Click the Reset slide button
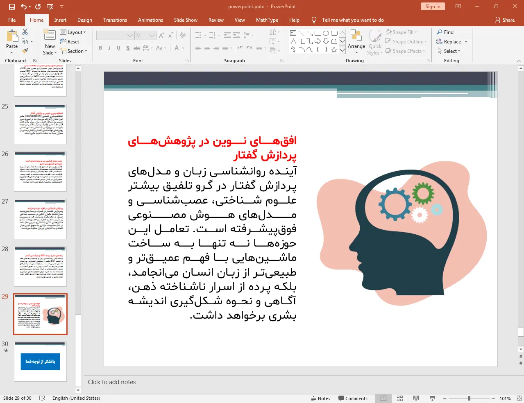The height and width of the screenshot is (403, 524). pyautogui.click(x=69, y=42)
